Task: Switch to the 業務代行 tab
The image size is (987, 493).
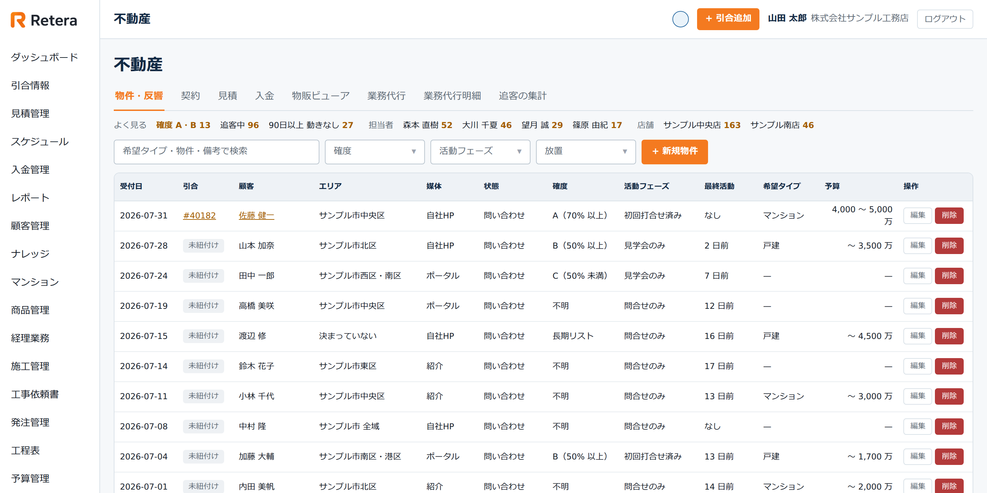Action: coord(386,96)
